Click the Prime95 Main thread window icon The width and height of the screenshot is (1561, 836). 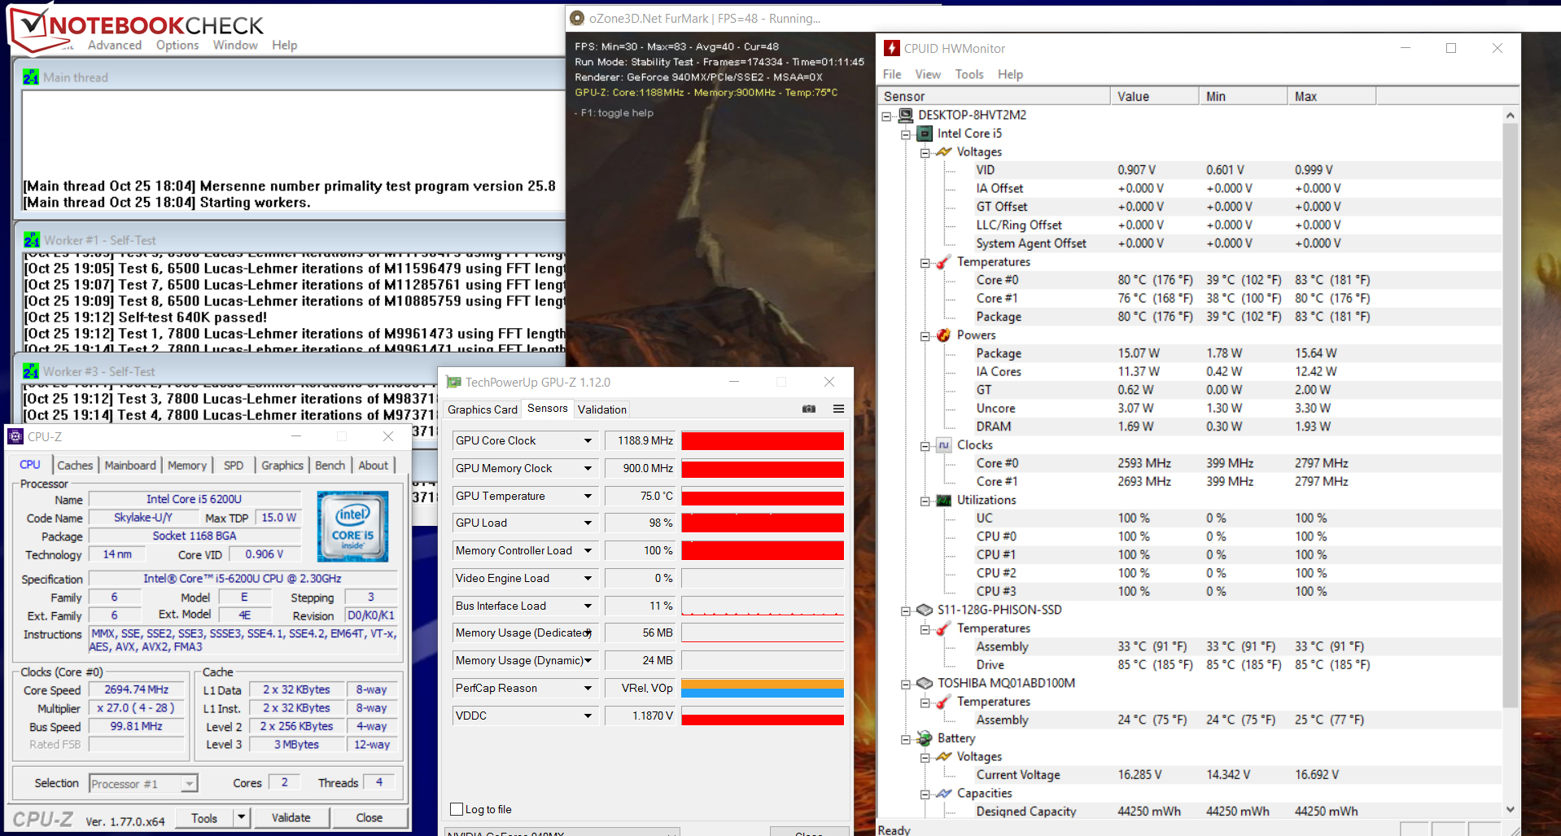pyautogui.click(x=31, y=77)
